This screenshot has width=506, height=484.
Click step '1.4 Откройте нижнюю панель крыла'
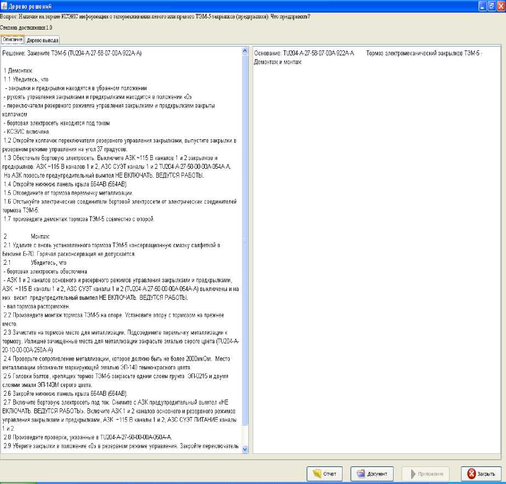pyautogui.click(x=65, y=184)
